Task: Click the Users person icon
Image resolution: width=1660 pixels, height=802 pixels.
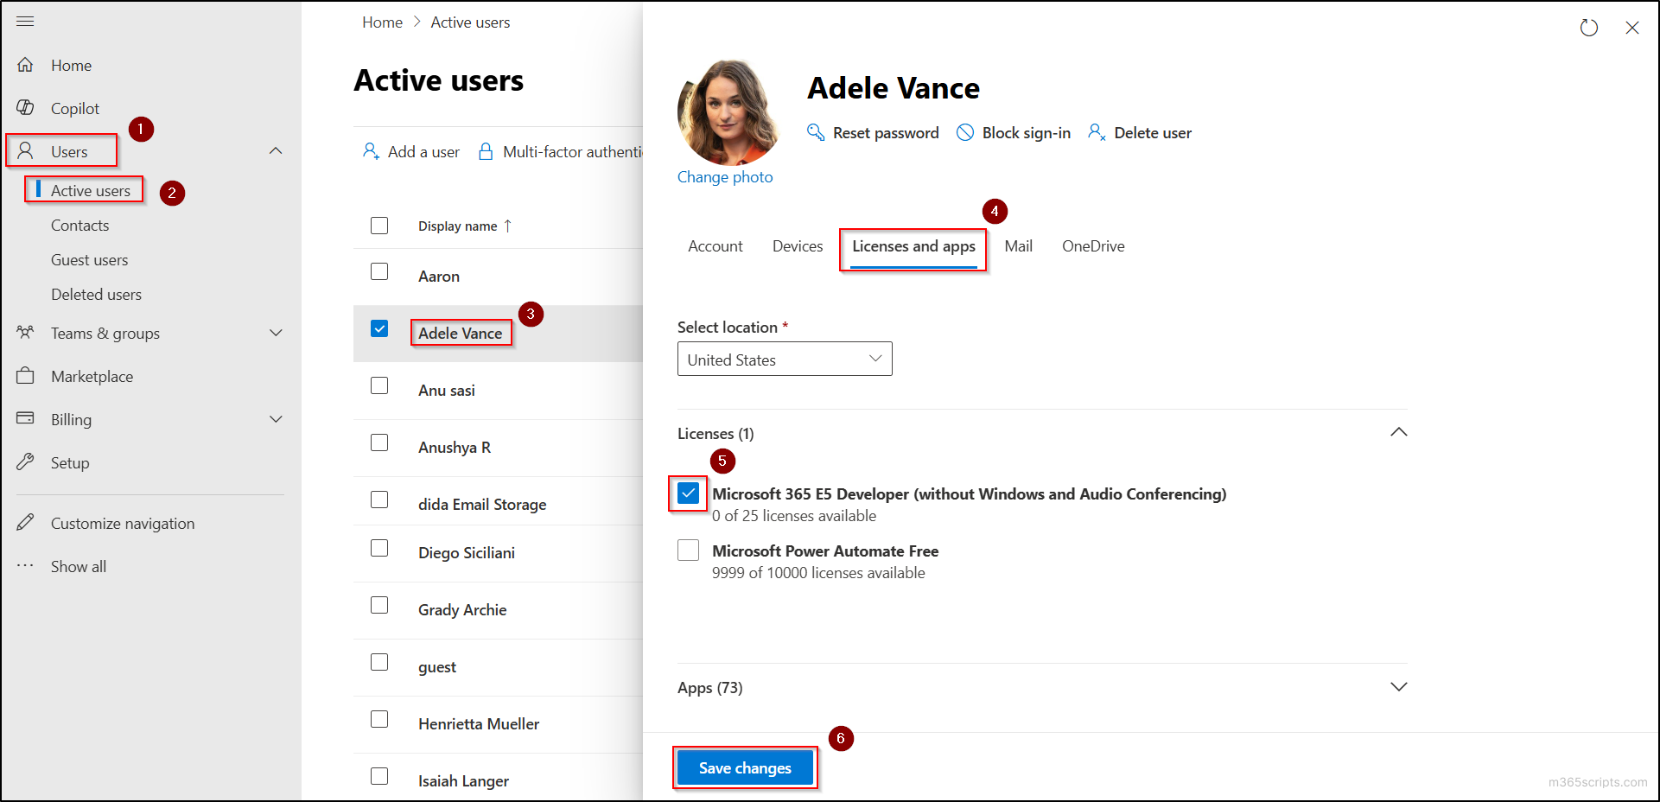Action: point(26,151)
